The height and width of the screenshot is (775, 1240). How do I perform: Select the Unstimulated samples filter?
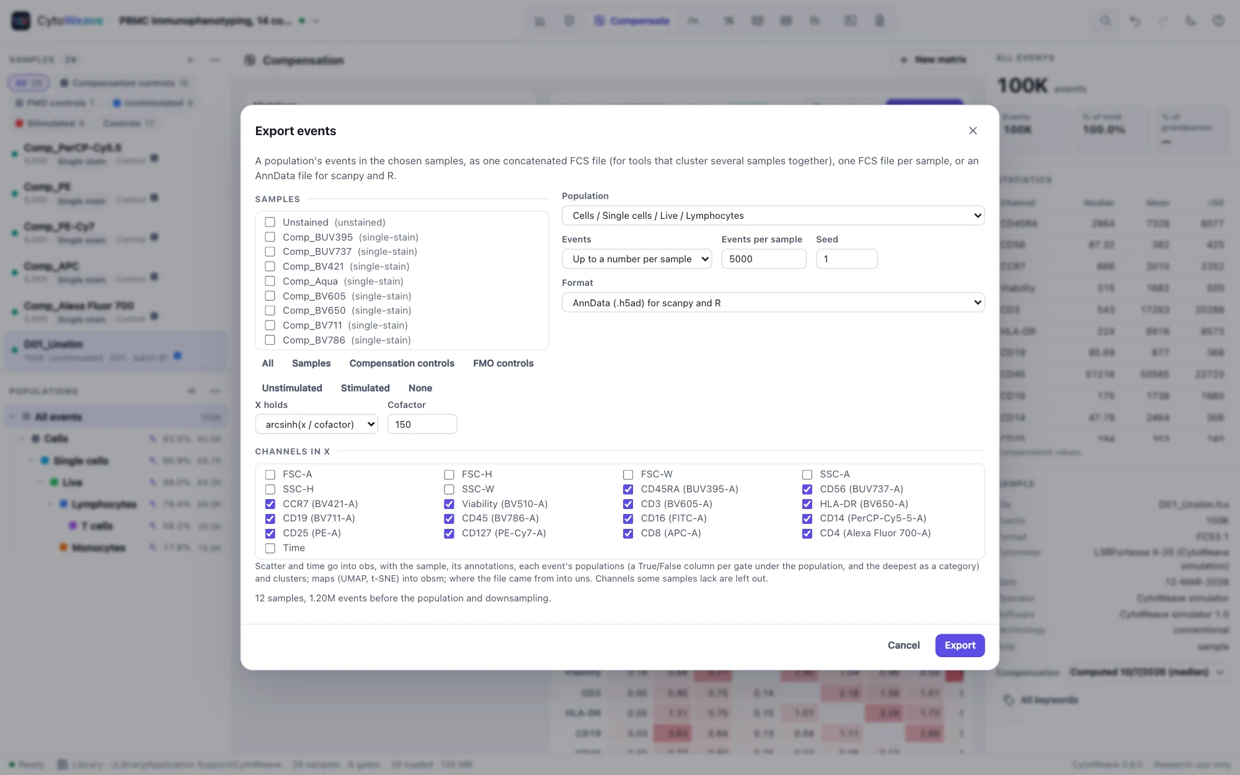click(292, 388)
